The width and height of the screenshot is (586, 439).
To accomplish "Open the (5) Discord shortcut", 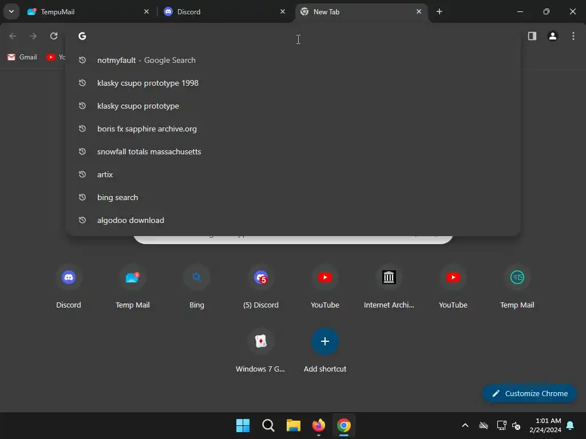I will [x=261, y=287].
